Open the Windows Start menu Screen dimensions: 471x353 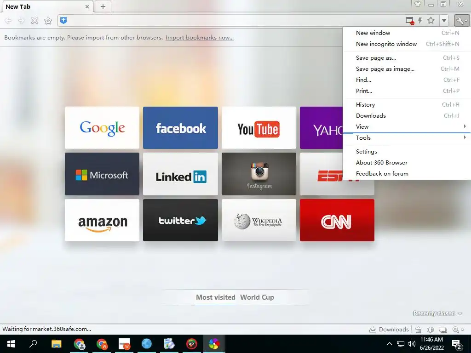(x=11, y=344)
